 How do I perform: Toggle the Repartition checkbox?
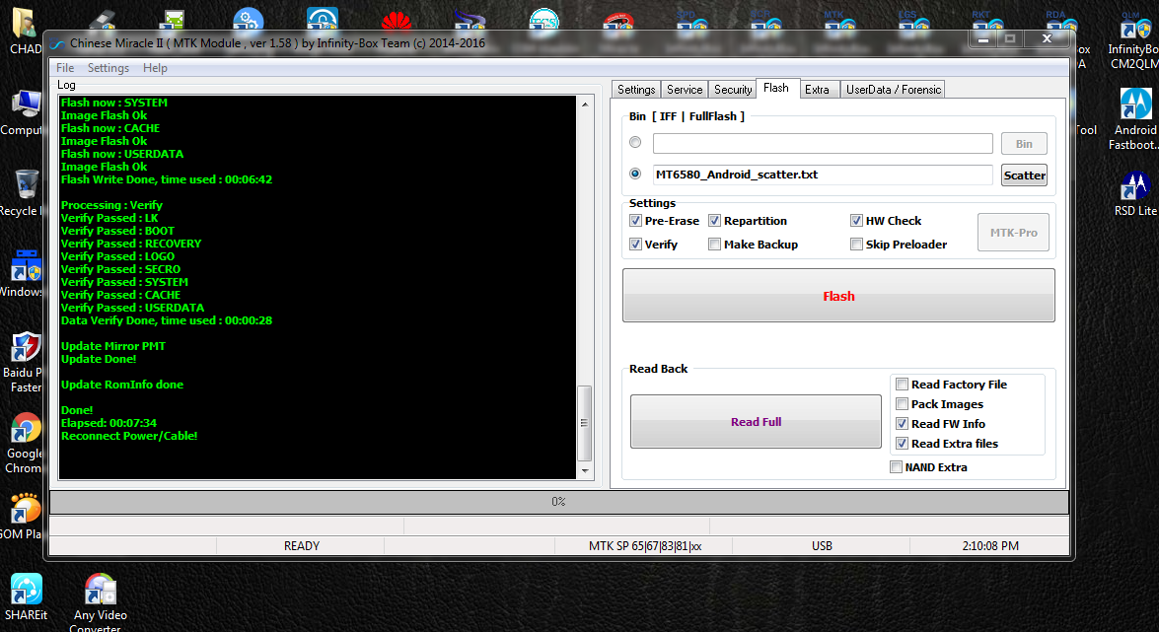point(714,220)
